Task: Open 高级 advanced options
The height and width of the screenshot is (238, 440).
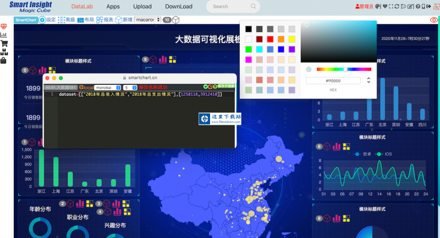Action: tap(67, 20)
